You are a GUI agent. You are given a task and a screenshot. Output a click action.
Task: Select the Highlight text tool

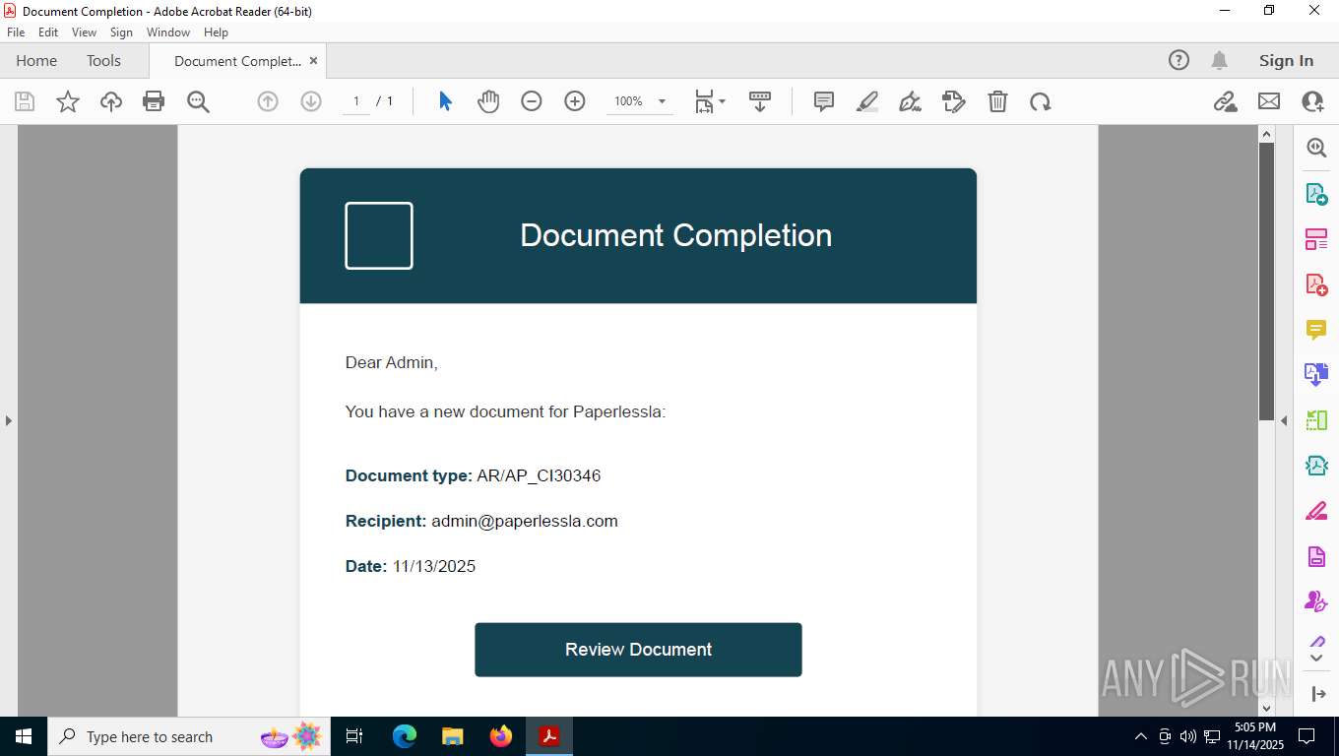pyautogui.click(x=867, y=101)
